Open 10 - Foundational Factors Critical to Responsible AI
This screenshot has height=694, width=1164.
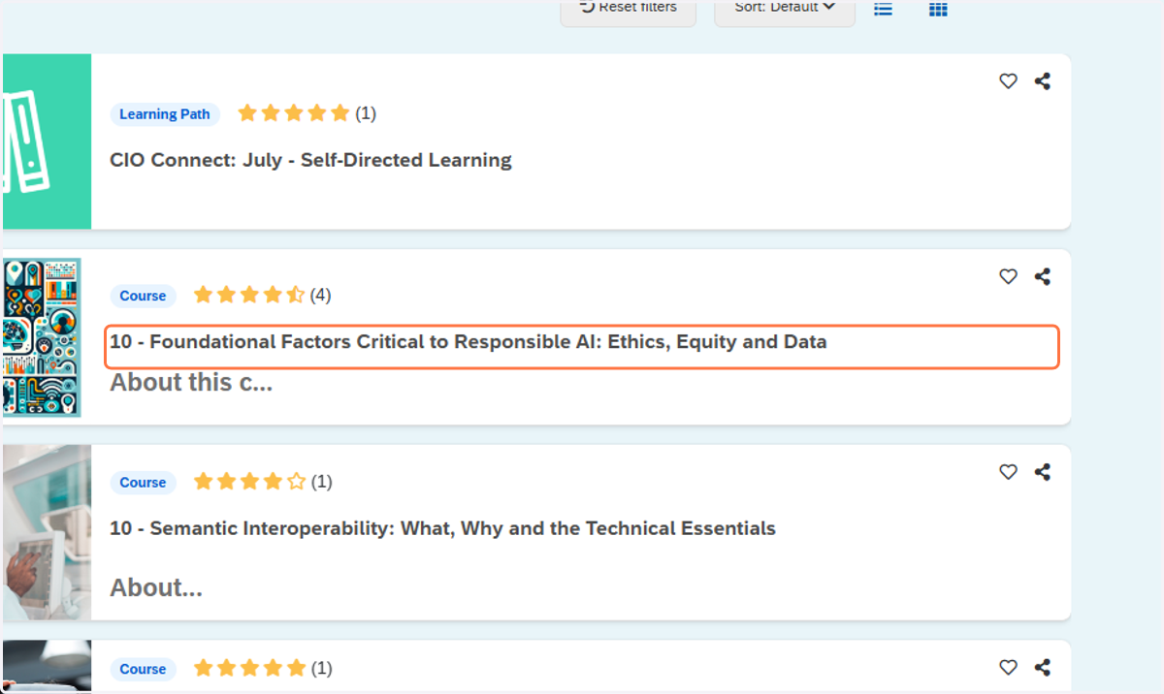point(469,341)
